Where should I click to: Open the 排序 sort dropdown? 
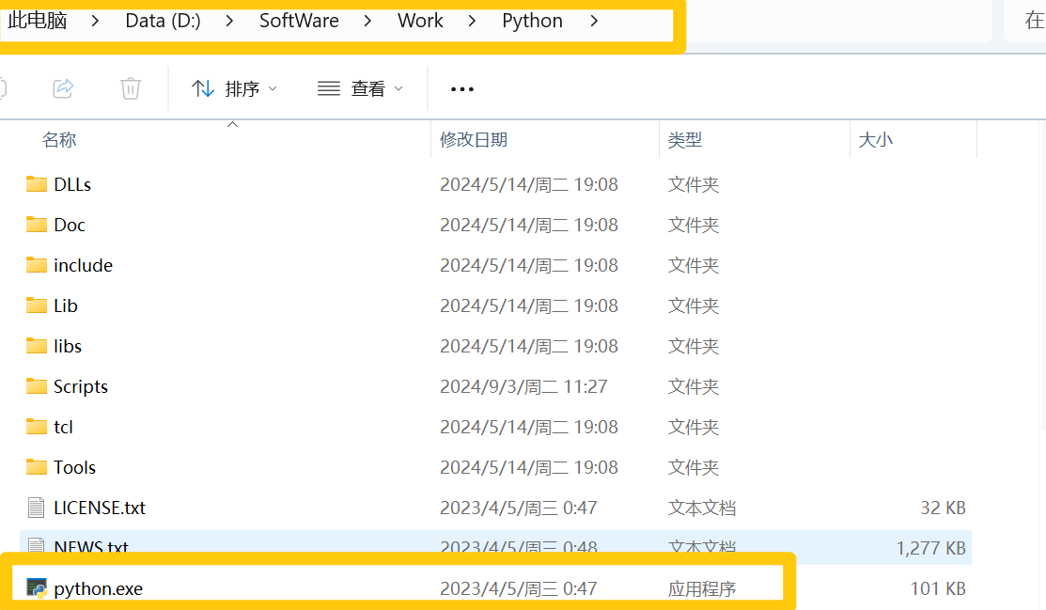click(x=234, y=88)
